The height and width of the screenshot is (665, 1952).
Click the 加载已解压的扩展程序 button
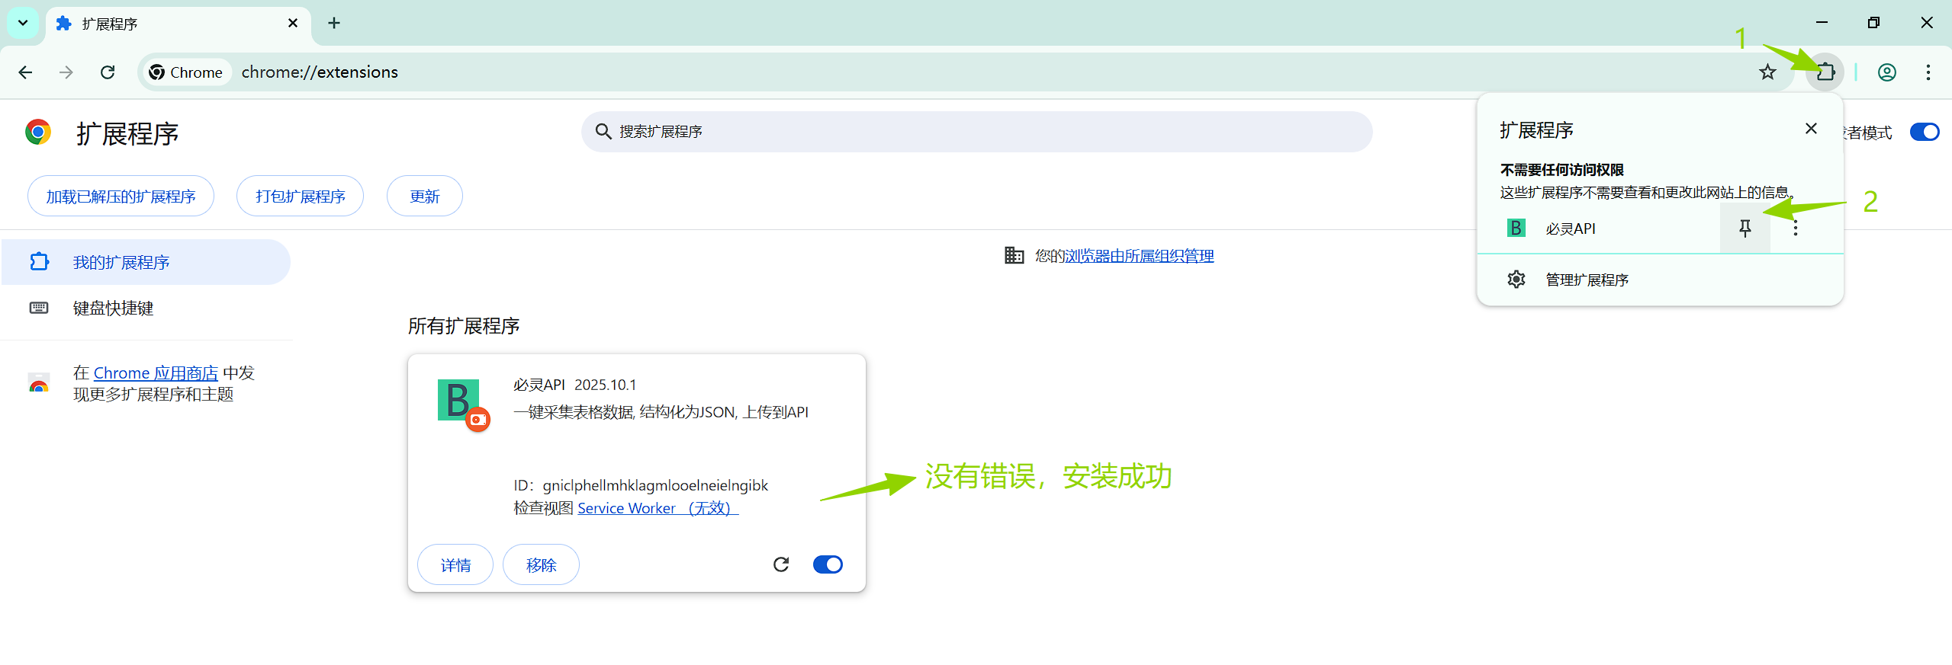[x=121, y=197]
